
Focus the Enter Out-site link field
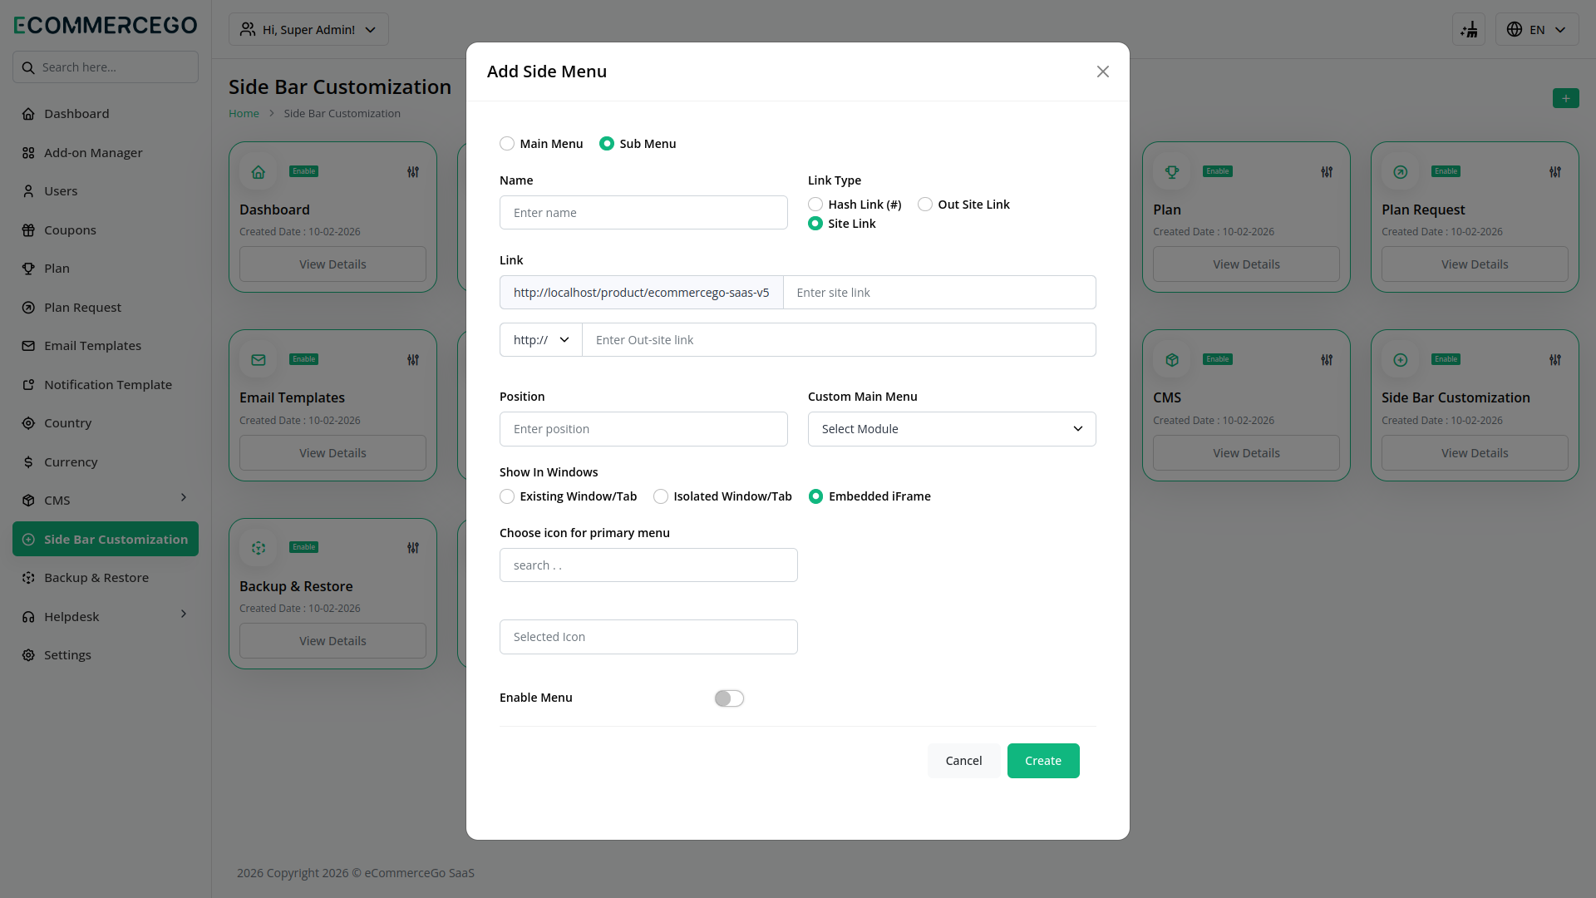coord(839,340)
